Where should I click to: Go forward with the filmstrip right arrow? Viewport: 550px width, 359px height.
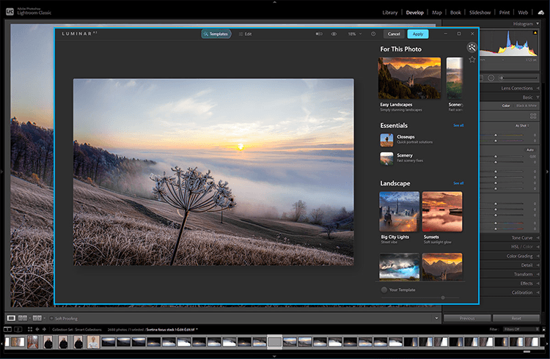coord(44,329)
